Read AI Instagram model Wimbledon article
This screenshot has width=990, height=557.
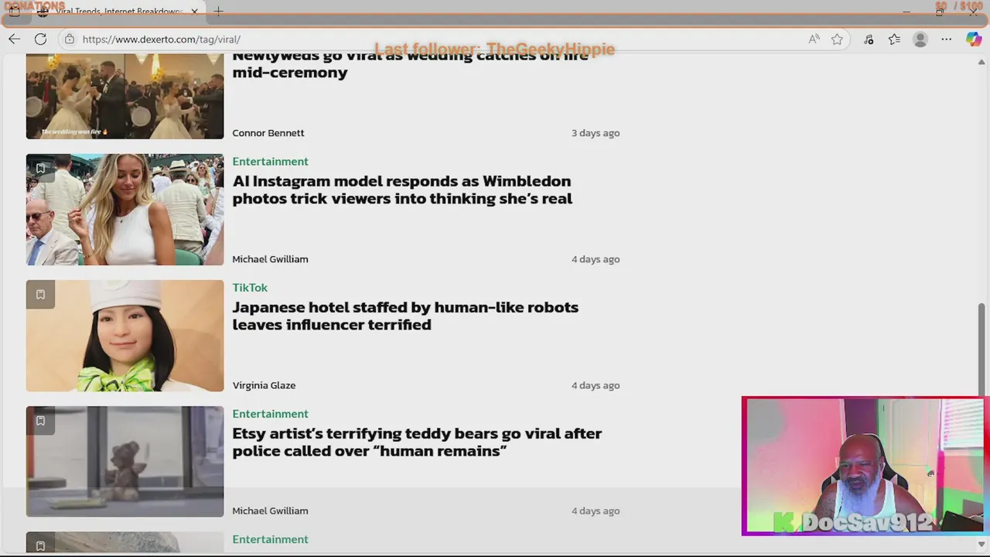(x=402, y=190)
